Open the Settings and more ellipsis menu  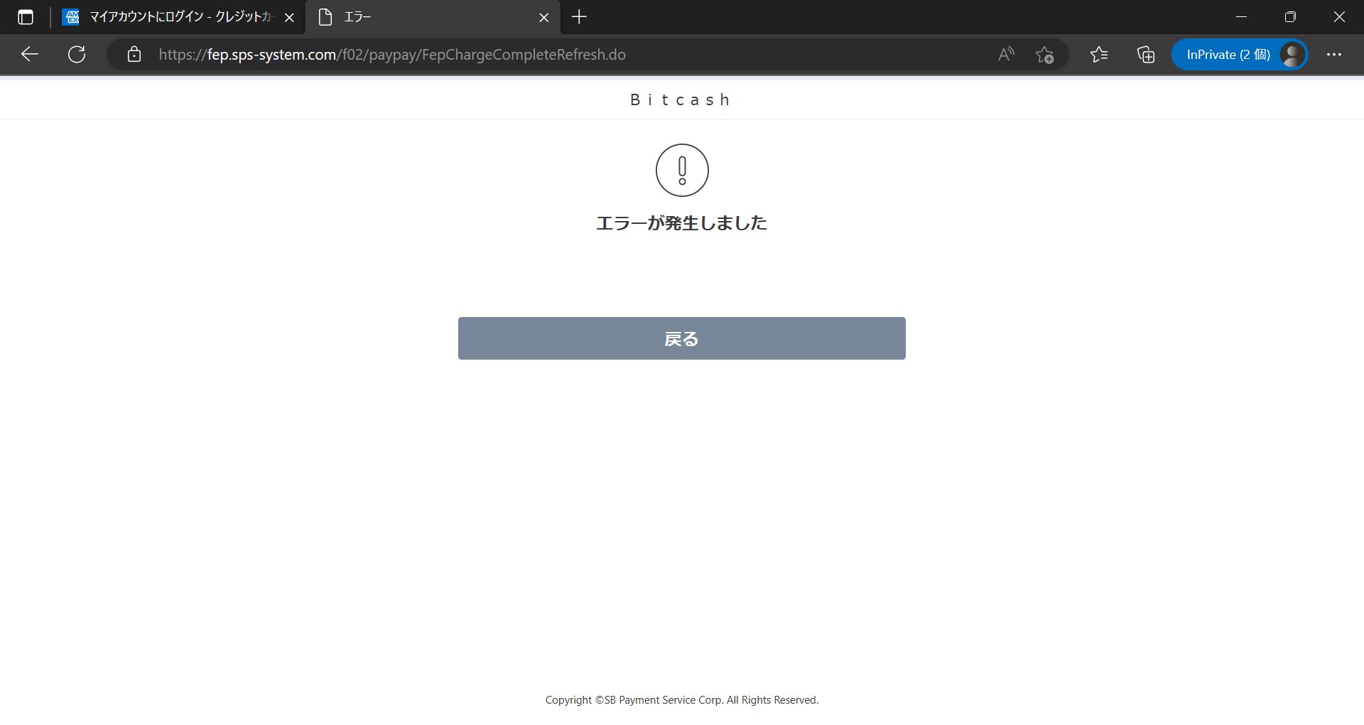(x=1334, y=55)
